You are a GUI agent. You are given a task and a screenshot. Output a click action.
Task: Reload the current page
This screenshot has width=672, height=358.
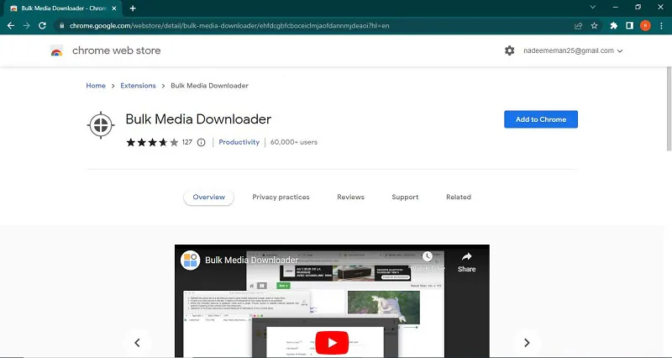(42, 26)
